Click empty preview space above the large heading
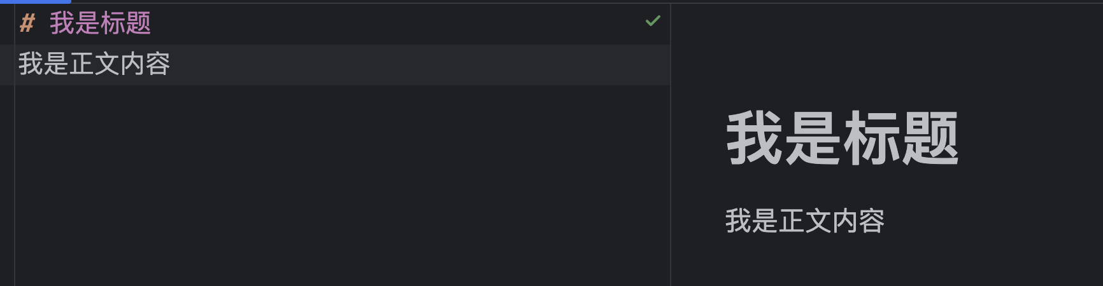 887,54
